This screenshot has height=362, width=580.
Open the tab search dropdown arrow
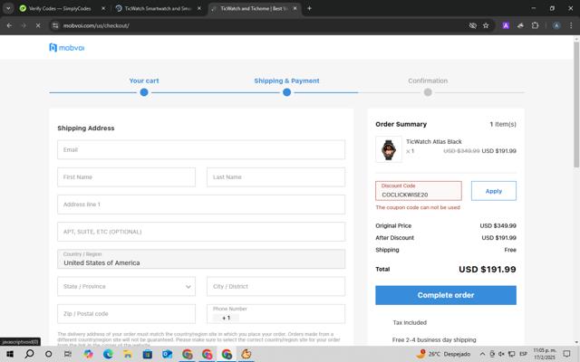tap(8, 8)
